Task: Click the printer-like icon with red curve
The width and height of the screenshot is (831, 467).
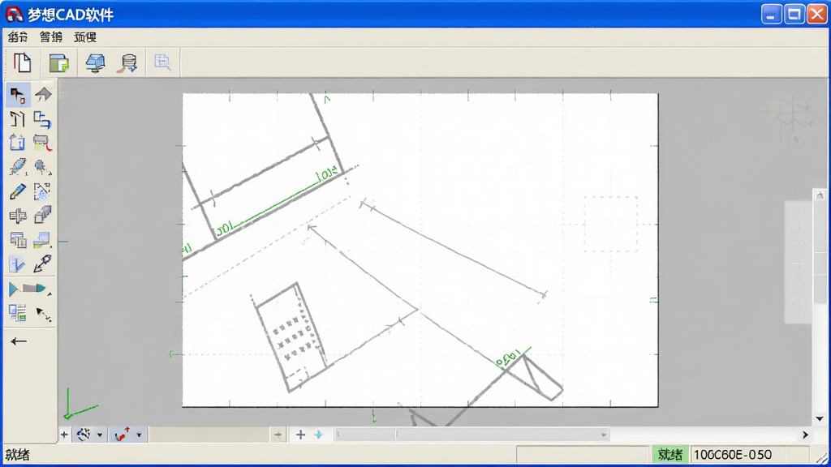Action: [42, 143]
